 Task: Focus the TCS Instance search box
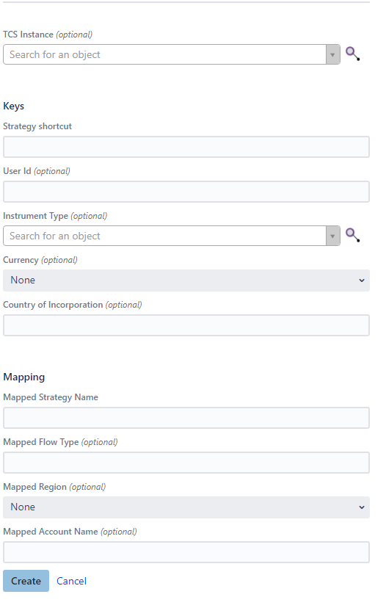click(x=164, y=54)
